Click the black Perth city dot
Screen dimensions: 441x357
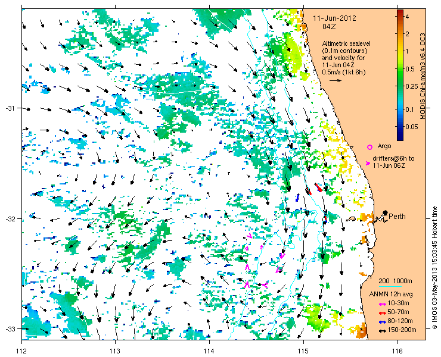pyautogui.click(x=386, y=212)
